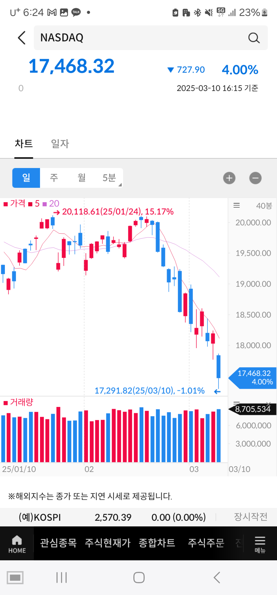Viewport: 277px width, 595px height.
Task: Tap the back arrow beside NASDAQ
Action: pyautogui.click(x=22, y=38)
